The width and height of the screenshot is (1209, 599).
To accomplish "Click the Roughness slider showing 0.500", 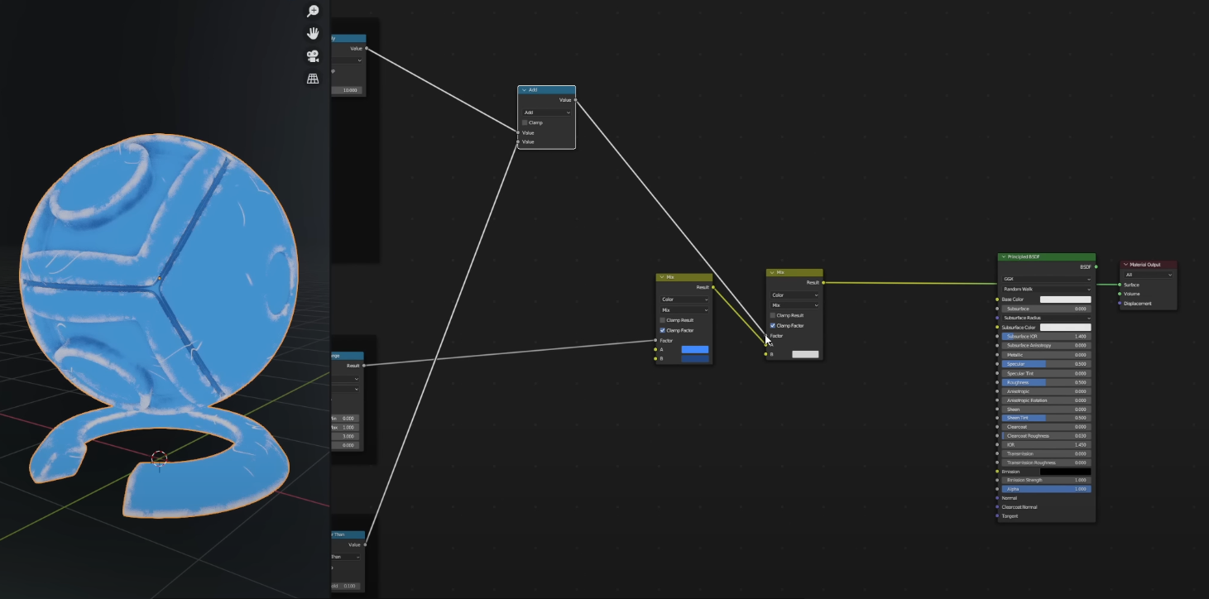I will 1046,382.
